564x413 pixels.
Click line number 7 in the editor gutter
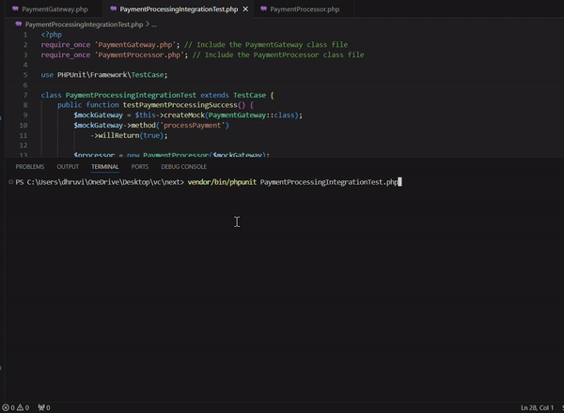coord(27,95)
